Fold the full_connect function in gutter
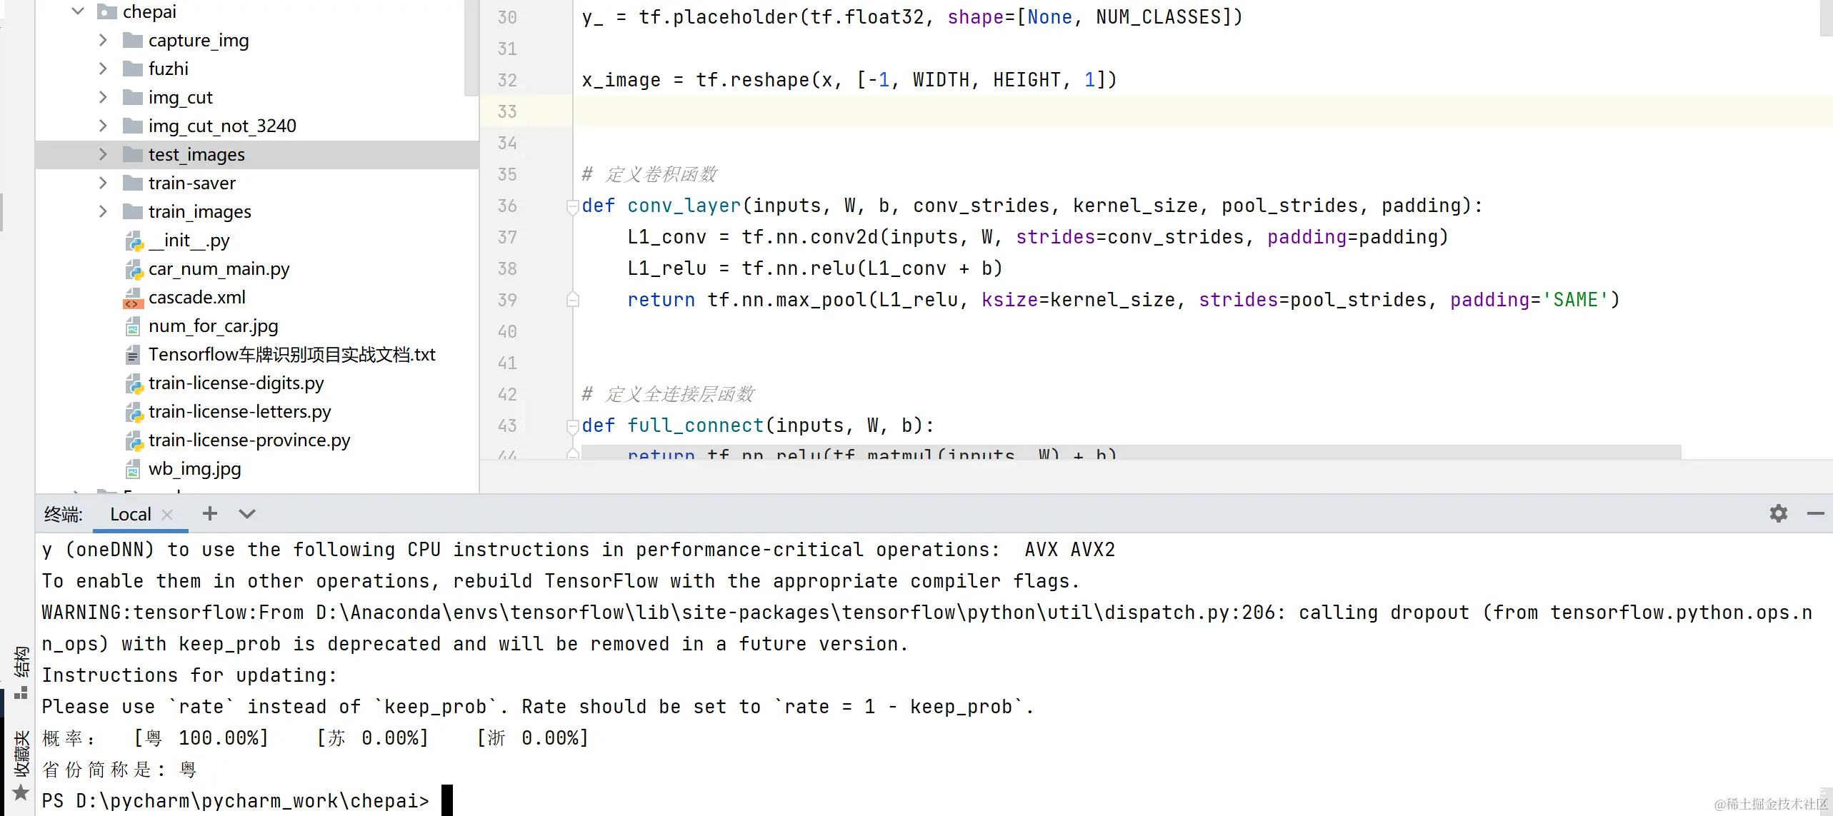This screenshot has height=816, width=1833. (572, 426)
